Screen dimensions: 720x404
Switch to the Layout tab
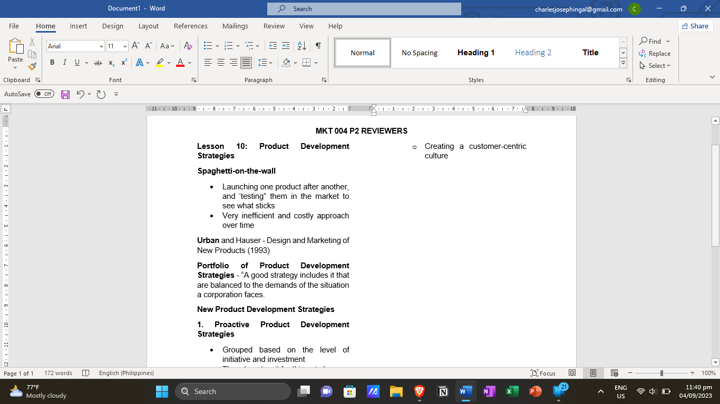pyautogui.click(x=149, y=26)
